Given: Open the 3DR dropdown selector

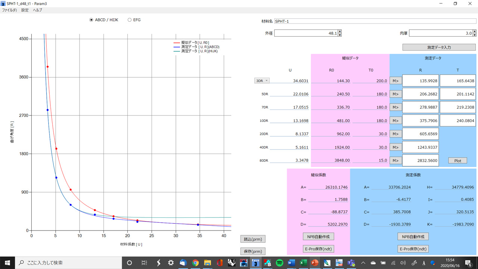Looking at the screenshot, I should (x=262, y=81).
